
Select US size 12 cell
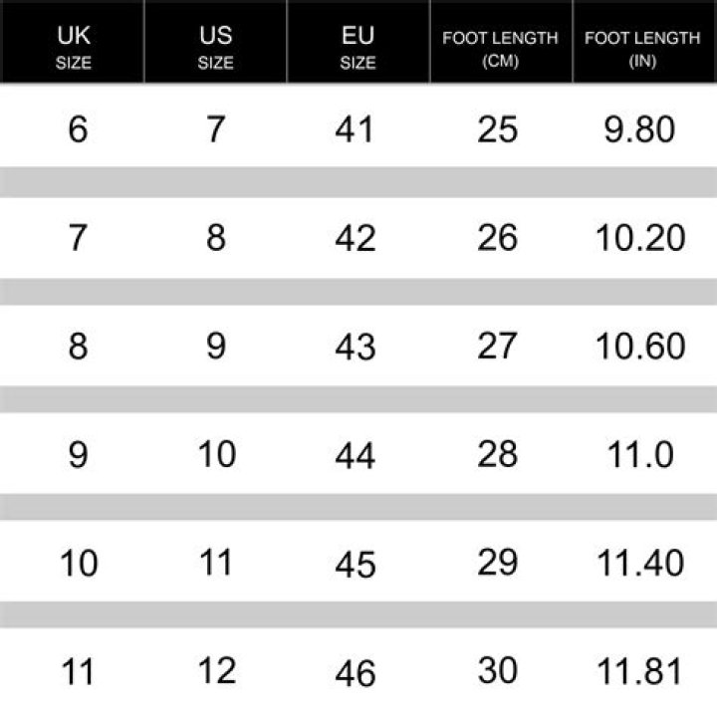[x=216, y=671]
